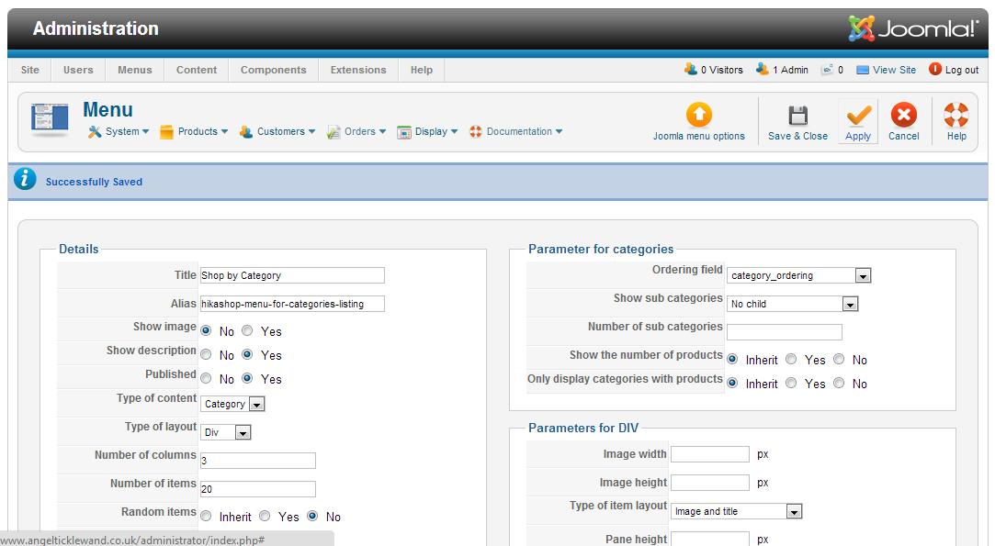Choose Yes for Show the number of products
The height and width of the screenshot is (546, 995).
point(791,359)
